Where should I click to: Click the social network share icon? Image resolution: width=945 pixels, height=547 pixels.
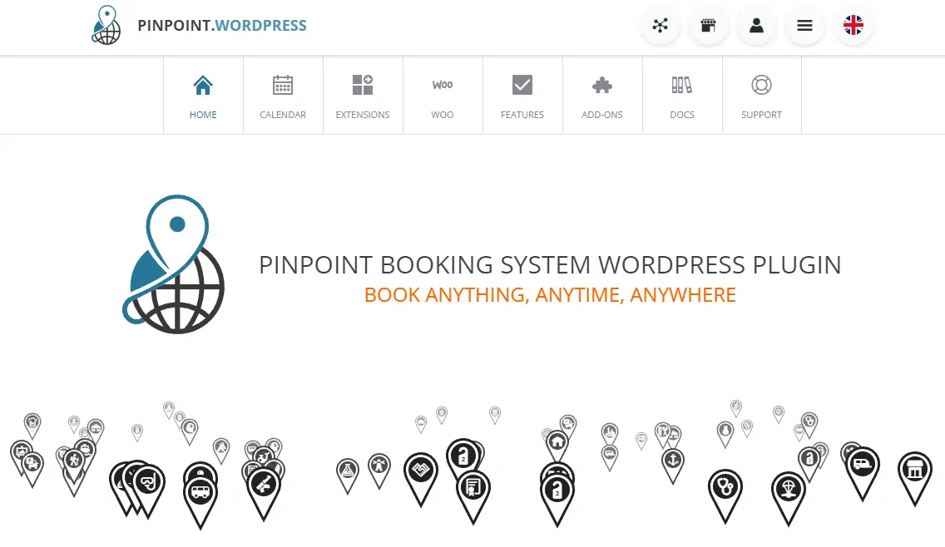661,26
